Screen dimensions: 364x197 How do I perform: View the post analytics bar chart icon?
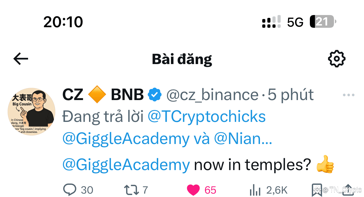pyautogui.click(x=255, y=190)
